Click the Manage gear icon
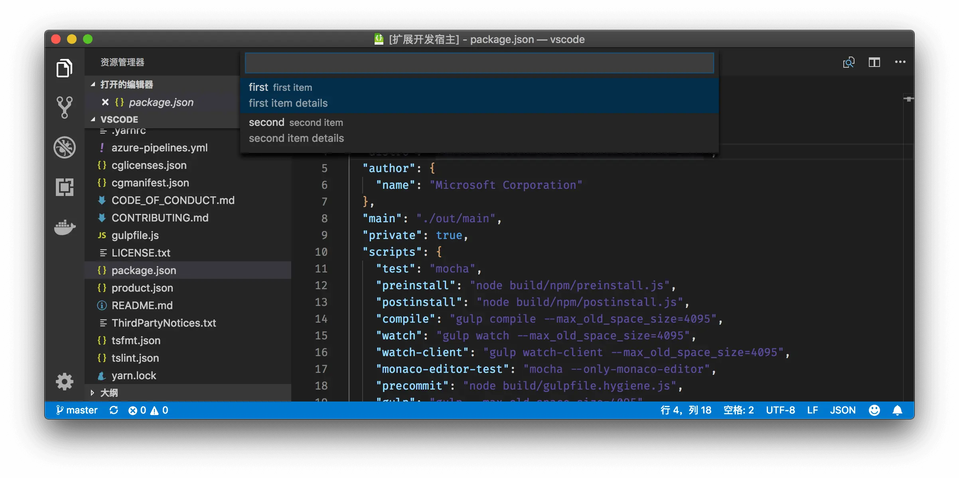The image size is (959, 478). pos(64,382)
